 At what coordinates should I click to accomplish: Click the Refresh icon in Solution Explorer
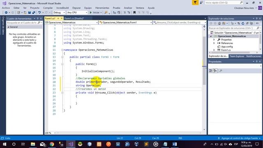tap(243, 23)
